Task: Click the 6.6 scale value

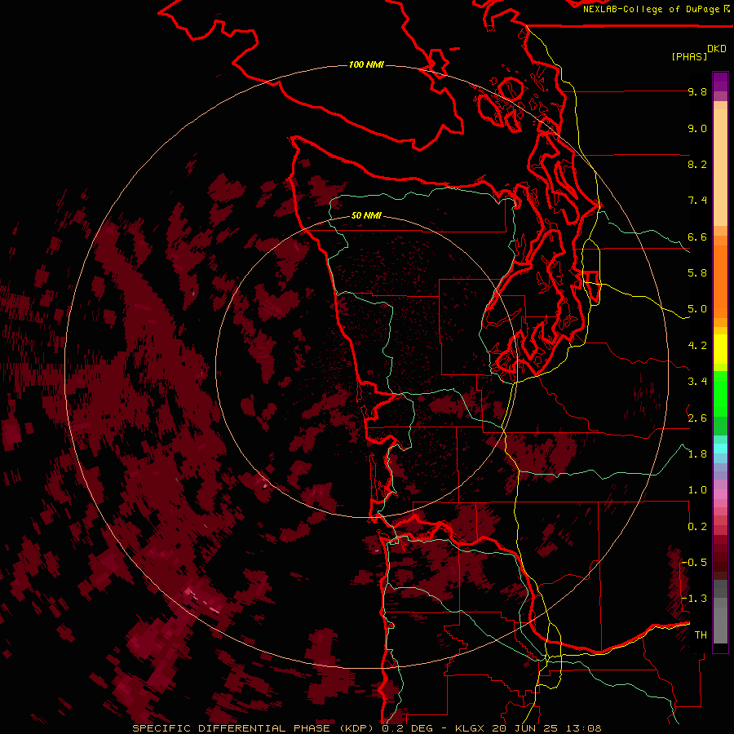Action: point(697,237)
